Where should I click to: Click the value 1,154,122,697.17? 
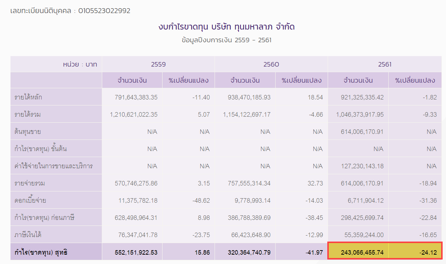point(247,114)
